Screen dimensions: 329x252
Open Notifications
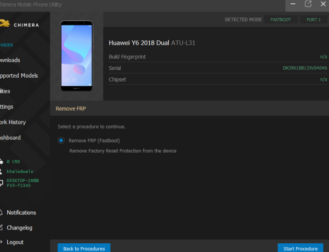21,213
